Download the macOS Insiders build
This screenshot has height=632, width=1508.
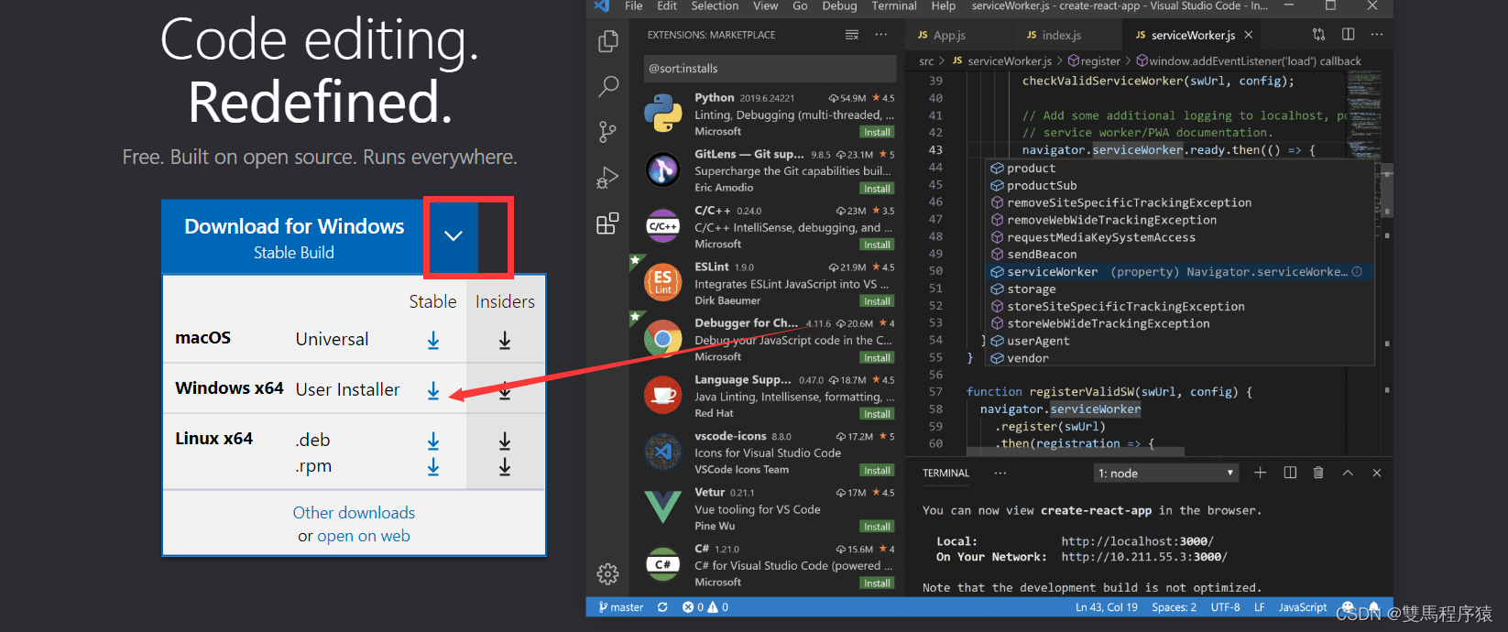(505, 341)
